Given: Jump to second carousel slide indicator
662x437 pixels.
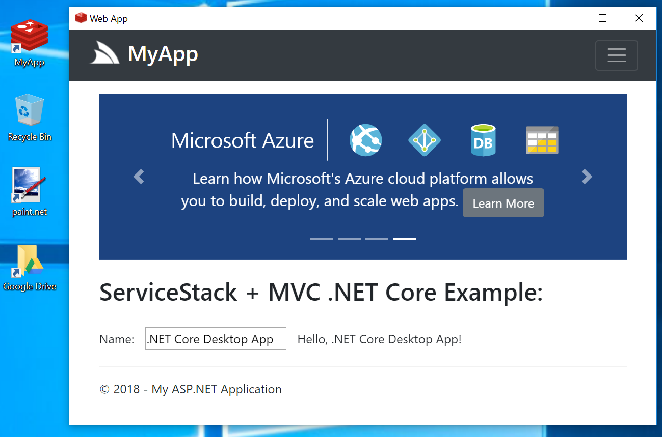Looking at the screenshot, I should (x=349, y=239).
